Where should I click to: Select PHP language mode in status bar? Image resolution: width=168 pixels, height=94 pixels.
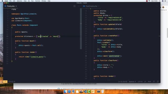pyautogui.click(x=149, y=82)
